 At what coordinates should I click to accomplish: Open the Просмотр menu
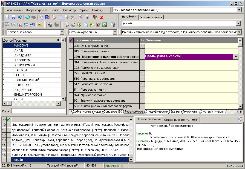point(69,10)
